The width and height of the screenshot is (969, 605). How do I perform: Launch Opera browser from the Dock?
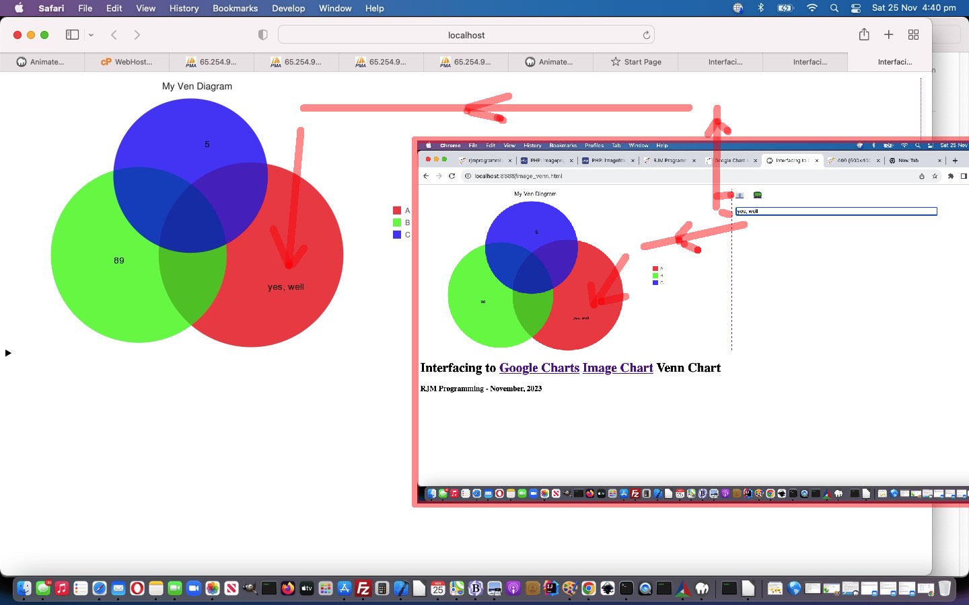(137, 589)
